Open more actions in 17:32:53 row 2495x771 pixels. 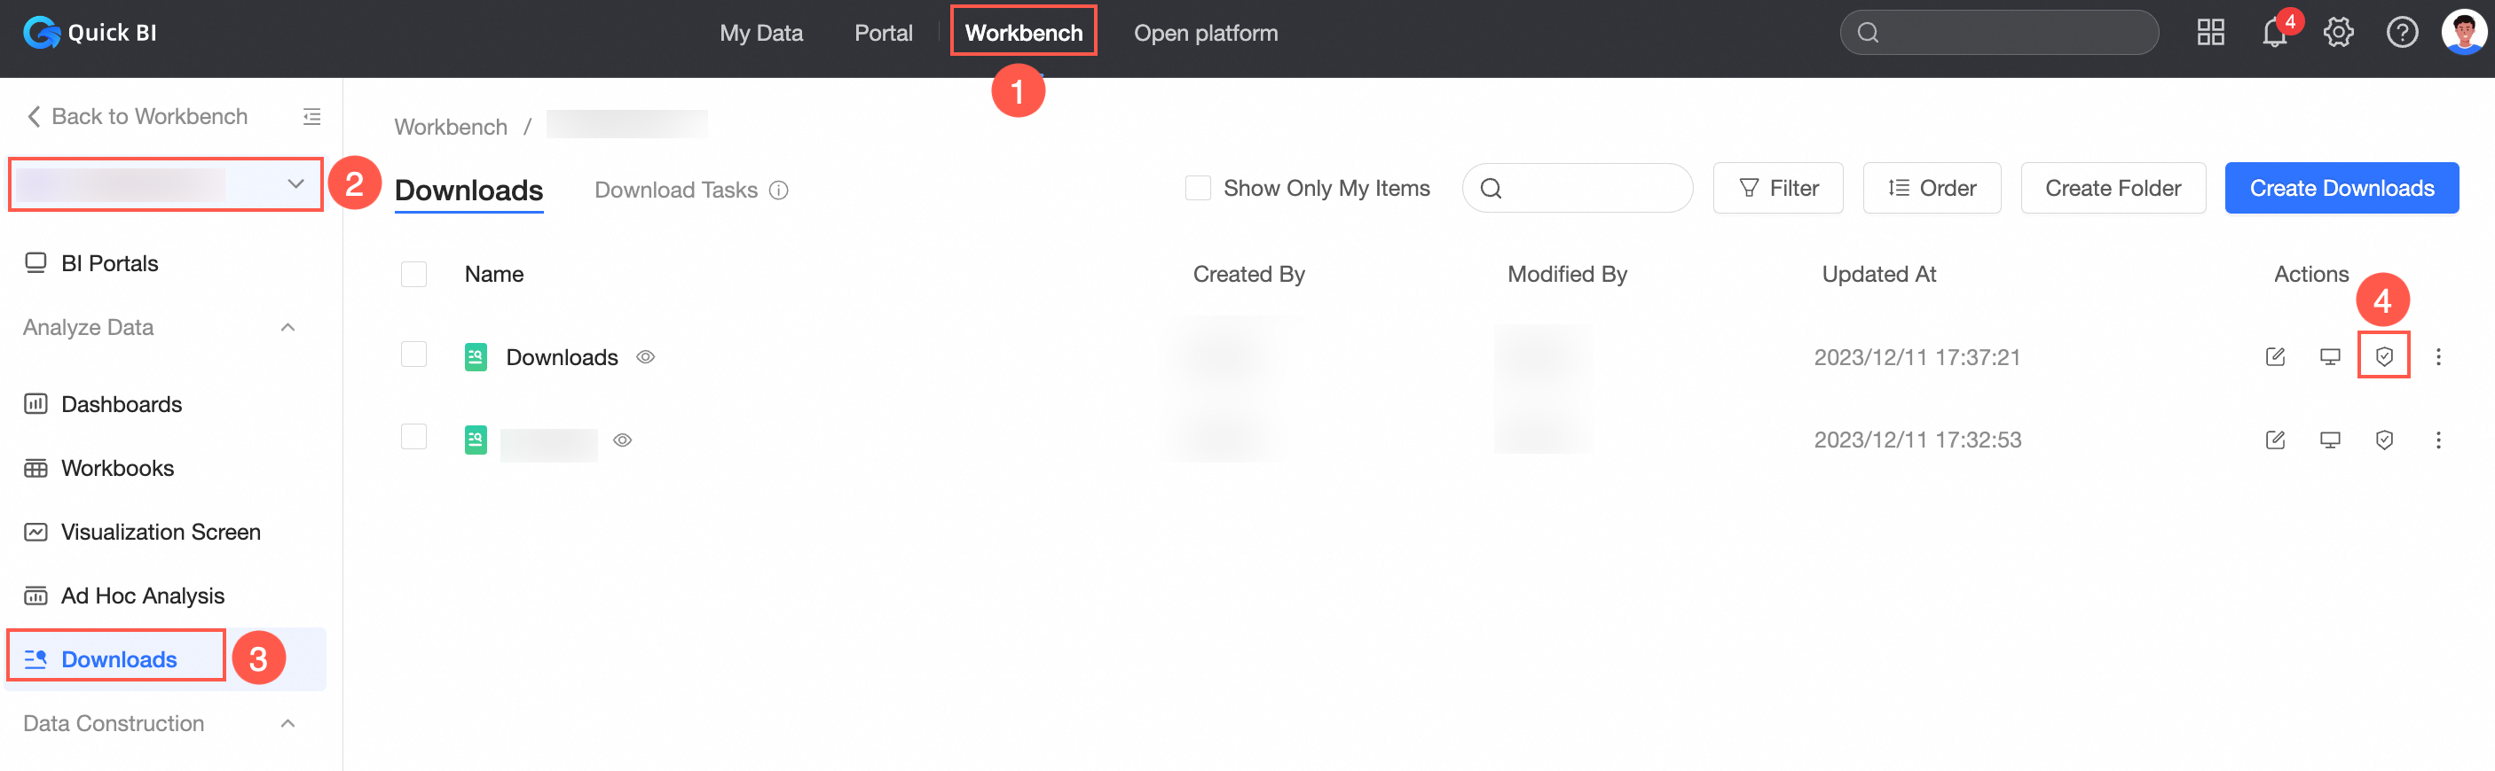[2438, 440]
